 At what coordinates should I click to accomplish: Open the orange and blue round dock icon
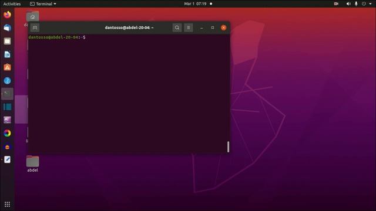7,147
